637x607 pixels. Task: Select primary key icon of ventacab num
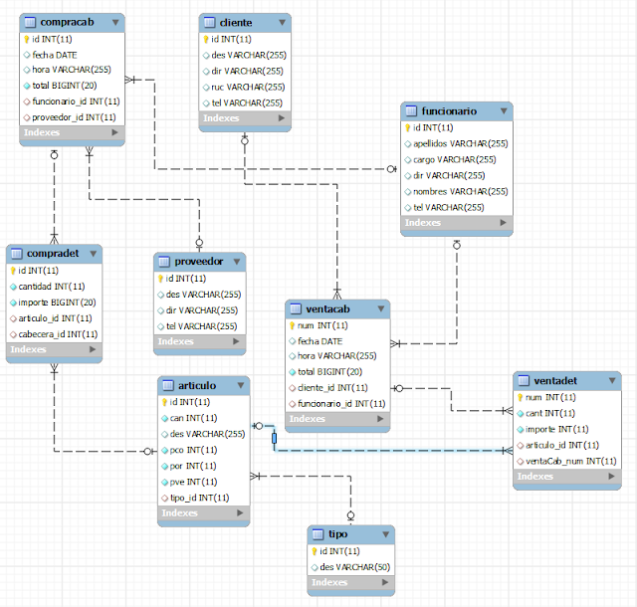pyautogui.click(x=292, y=325)
